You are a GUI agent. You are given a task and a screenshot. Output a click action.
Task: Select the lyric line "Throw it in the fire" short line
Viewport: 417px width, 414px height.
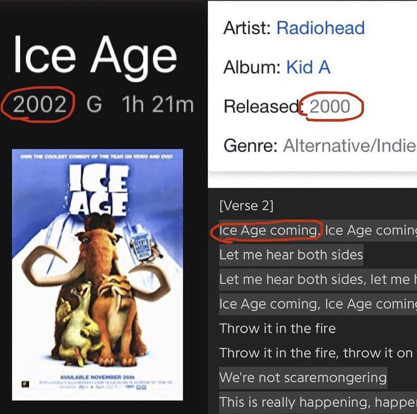point(277,328)
